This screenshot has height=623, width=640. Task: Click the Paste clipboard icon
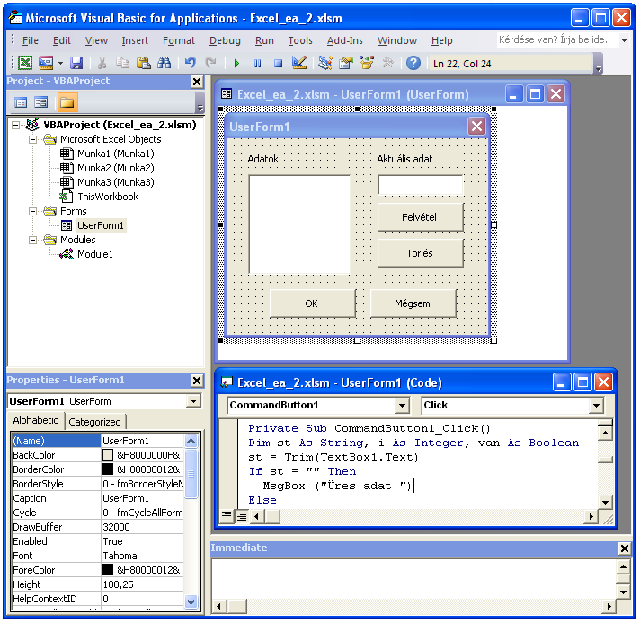(143, 63)
